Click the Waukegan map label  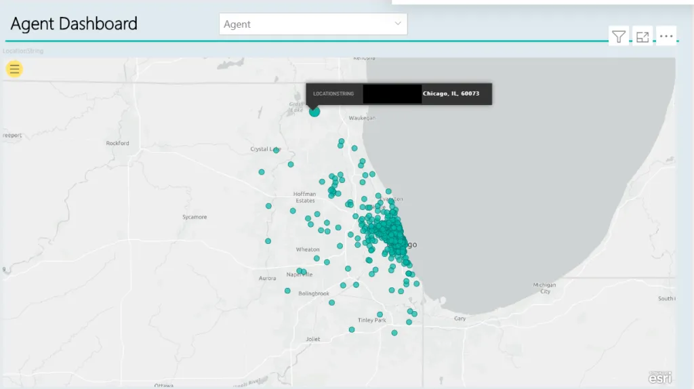(x=362, y=118)
